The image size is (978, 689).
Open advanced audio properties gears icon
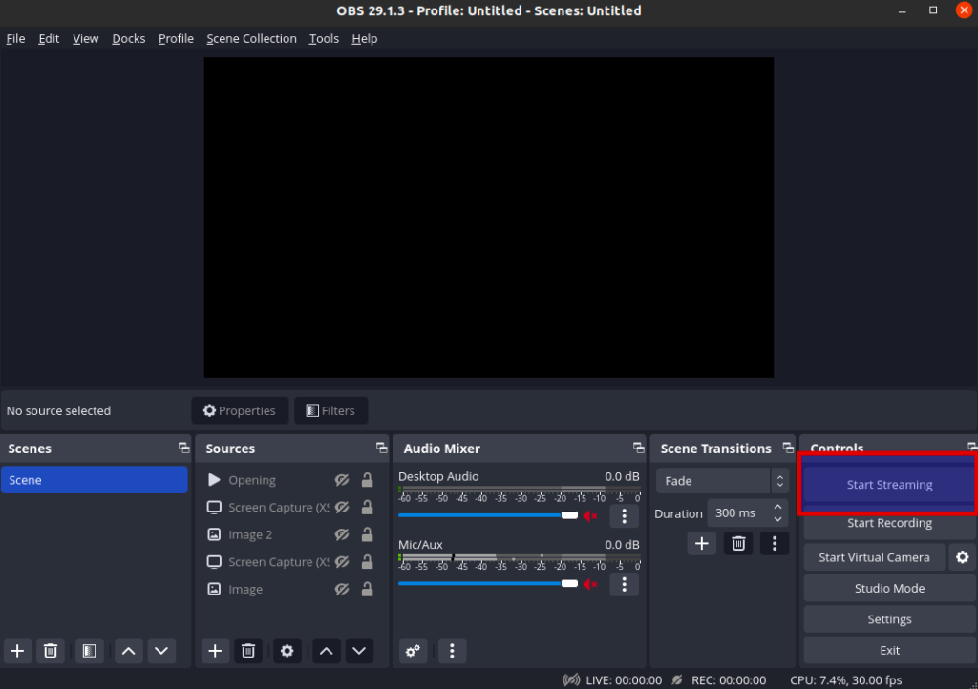pos(413,651)
